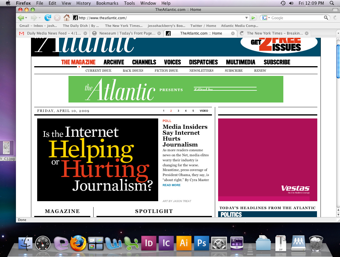This screenshot has width=340, height=257.
Task: Click the Stop loading icon
Action: tap(57, 18)
